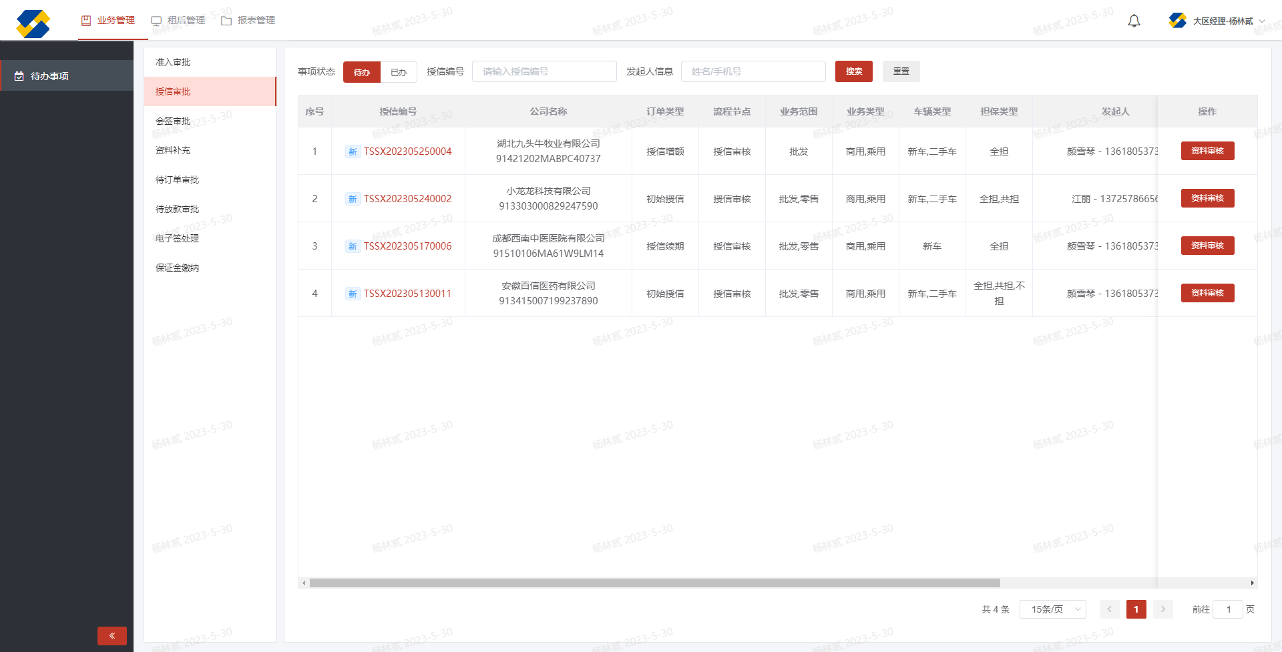Focus the 授信编号 input field
Screen dimensions: 1282x652
[x=544, y=71]
